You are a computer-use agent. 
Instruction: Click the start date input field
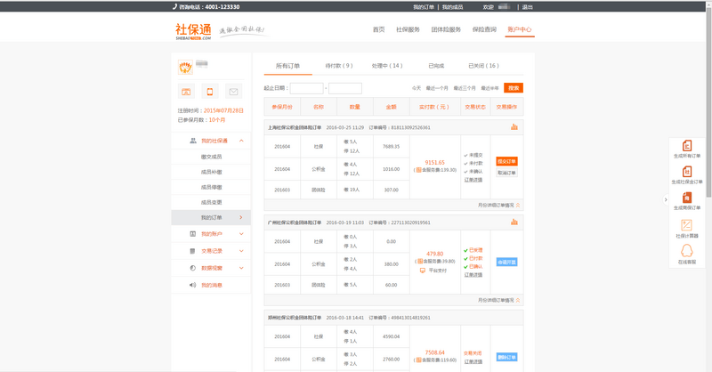pos(306,88)
